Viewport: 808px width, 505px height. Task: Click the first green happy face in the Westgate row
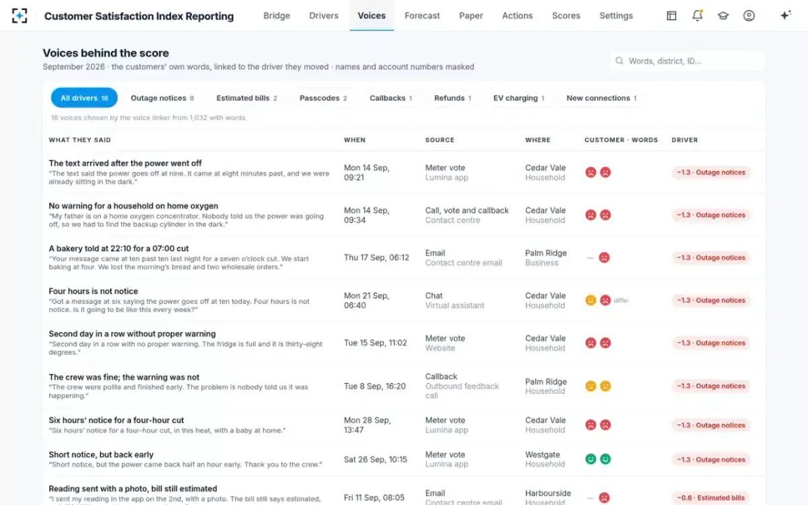pyautogui.click(x=591, y=459)
